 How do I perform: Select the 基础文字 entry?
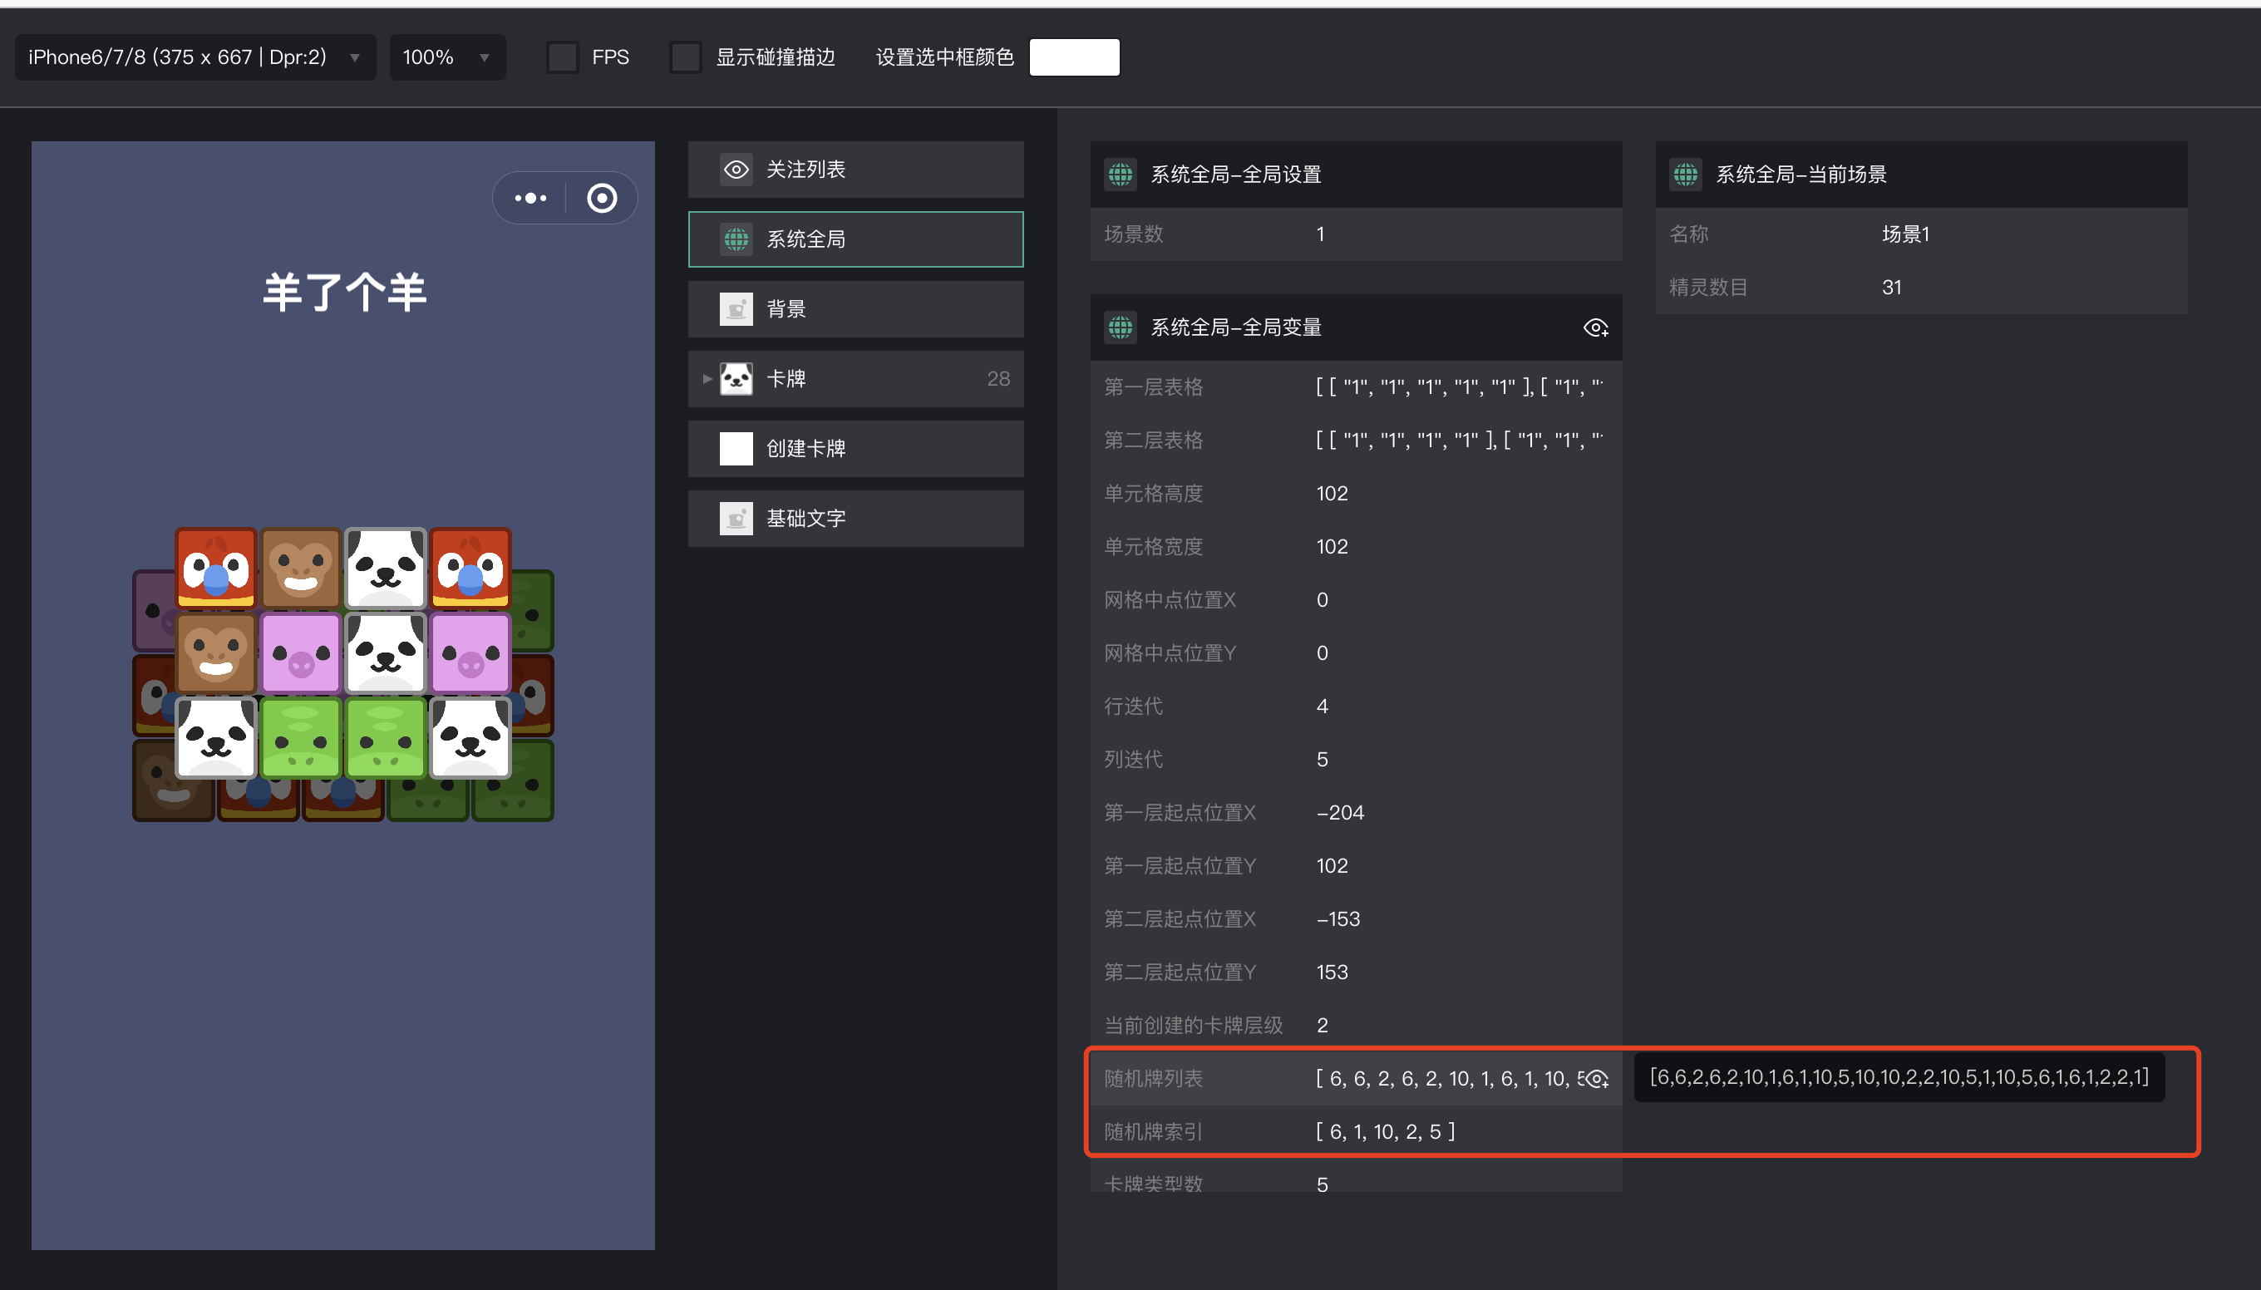(x=856, y=519)
